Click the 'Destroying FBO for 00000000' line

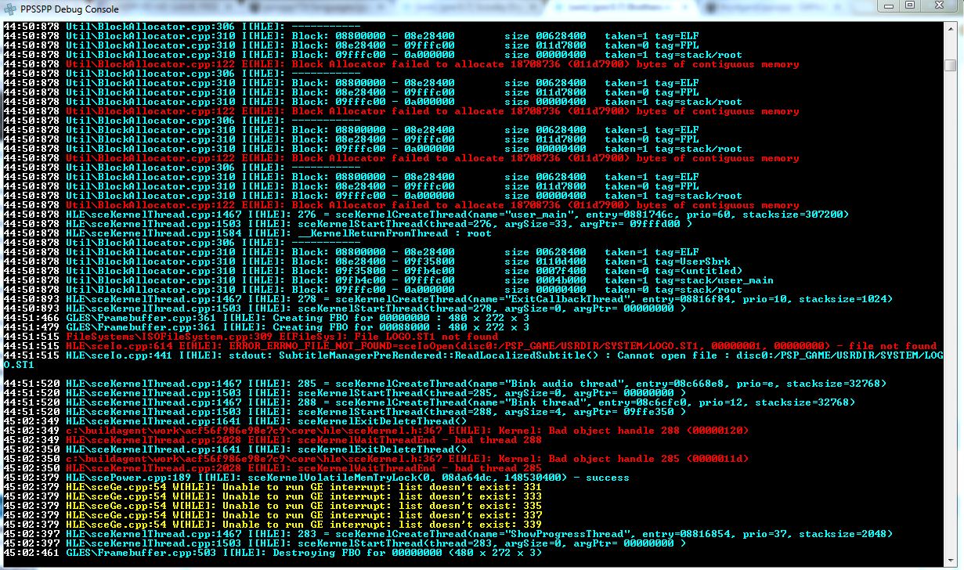tap(313, 553)
